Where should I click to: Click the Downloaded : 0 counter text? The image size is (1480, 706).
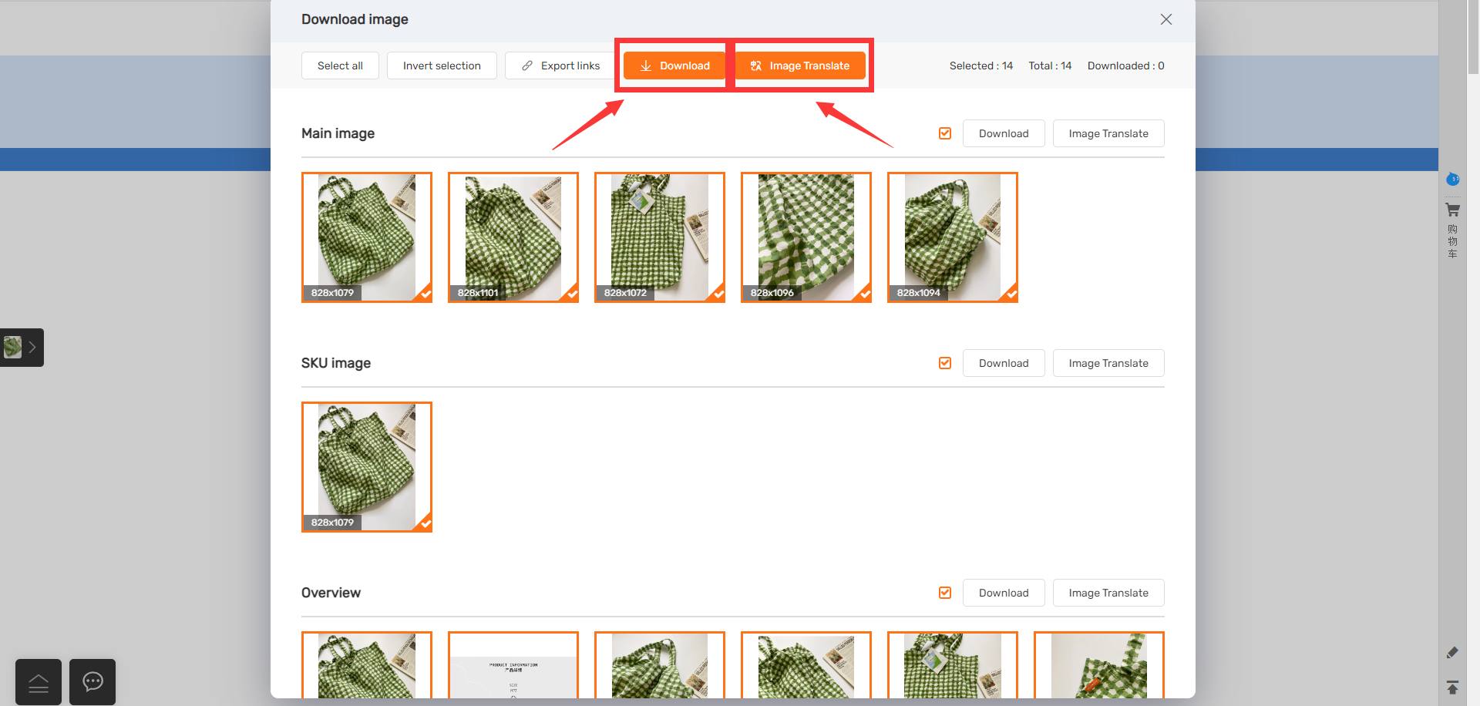(x=1125, y=66)
